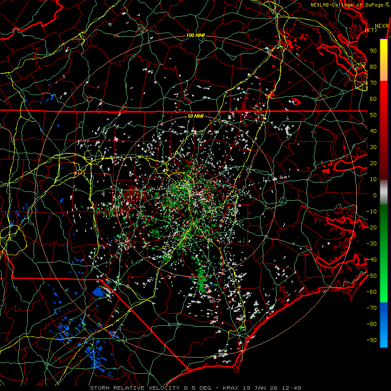Click the 50 value on the velocity scale
Viewport: 391px width, 391px height.
(373, 115)
